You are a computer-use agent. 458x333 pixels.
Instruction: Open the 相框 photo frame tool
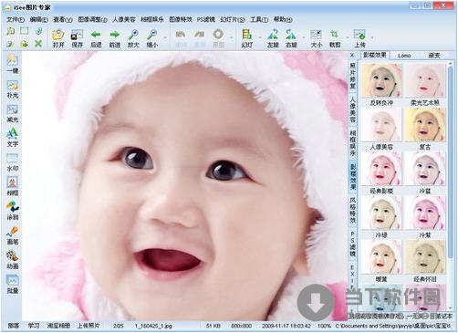(x=13, y=186)
